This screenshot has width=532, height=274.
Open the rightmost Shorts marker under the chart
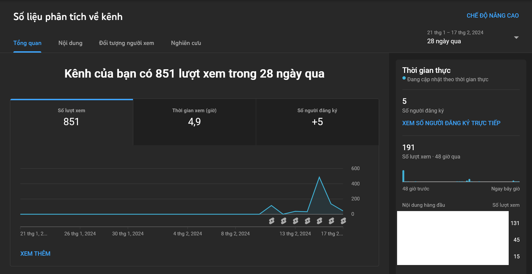343,221
